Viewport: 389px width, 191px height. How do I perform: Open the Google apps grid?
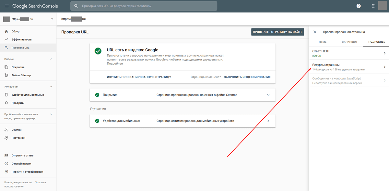pyautogui.click(x=373, y=6)
